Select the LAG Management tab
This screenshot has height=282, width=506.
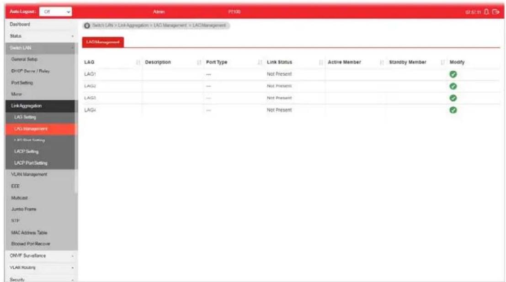(103, 42)
